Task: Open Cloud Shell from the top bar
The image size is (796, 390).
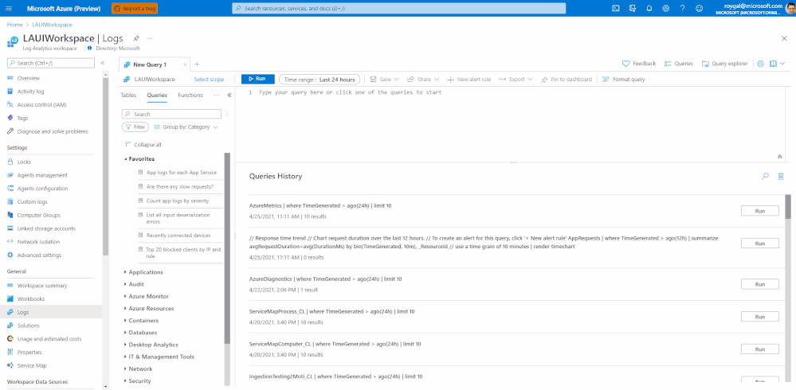Action: click(x=615, y=8)
